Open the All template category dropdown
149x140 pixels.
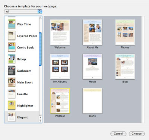(23, 12)
